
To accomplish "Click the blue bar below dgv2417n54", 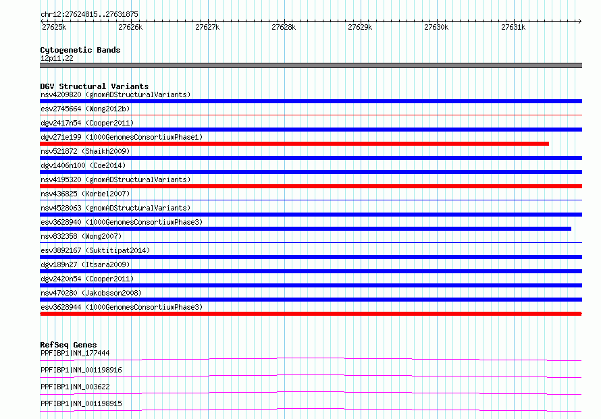I will (x=311, y=130).
